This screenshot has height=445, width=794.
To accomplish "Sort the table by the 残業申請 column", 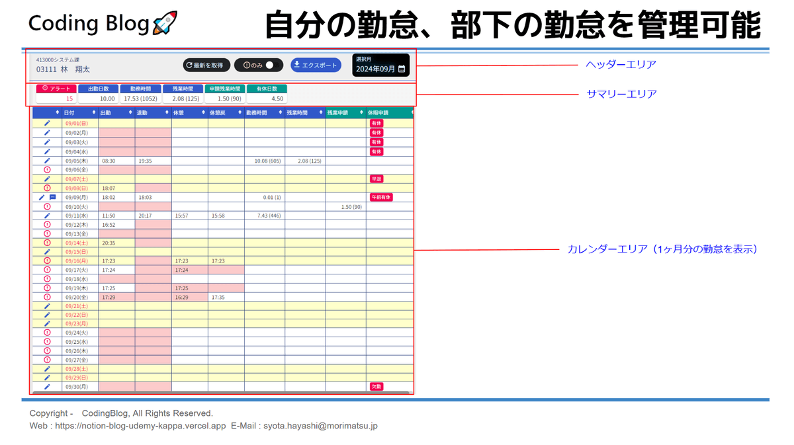I will [x=361, y=113].
